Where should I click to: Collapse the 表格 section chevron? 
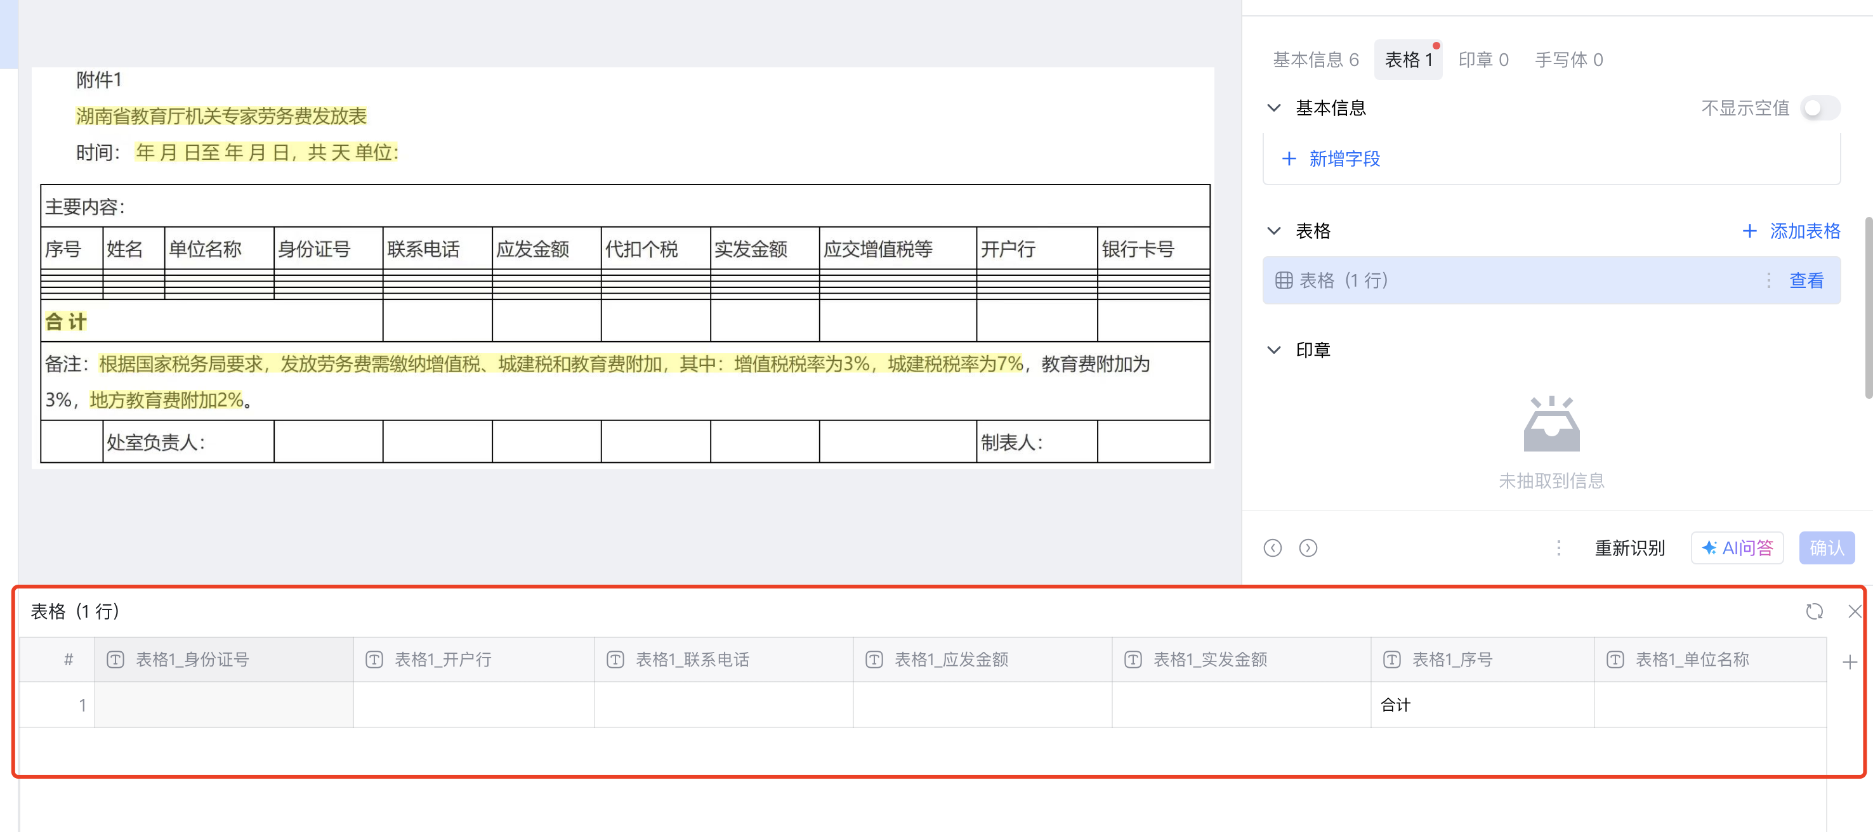coord(1274,231)
